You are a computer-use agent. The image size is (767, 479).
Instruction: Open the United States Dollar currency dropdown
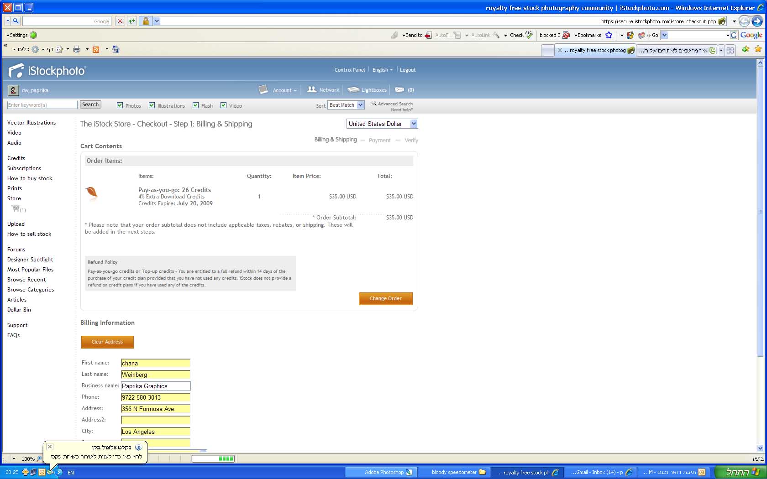(382, 124)
